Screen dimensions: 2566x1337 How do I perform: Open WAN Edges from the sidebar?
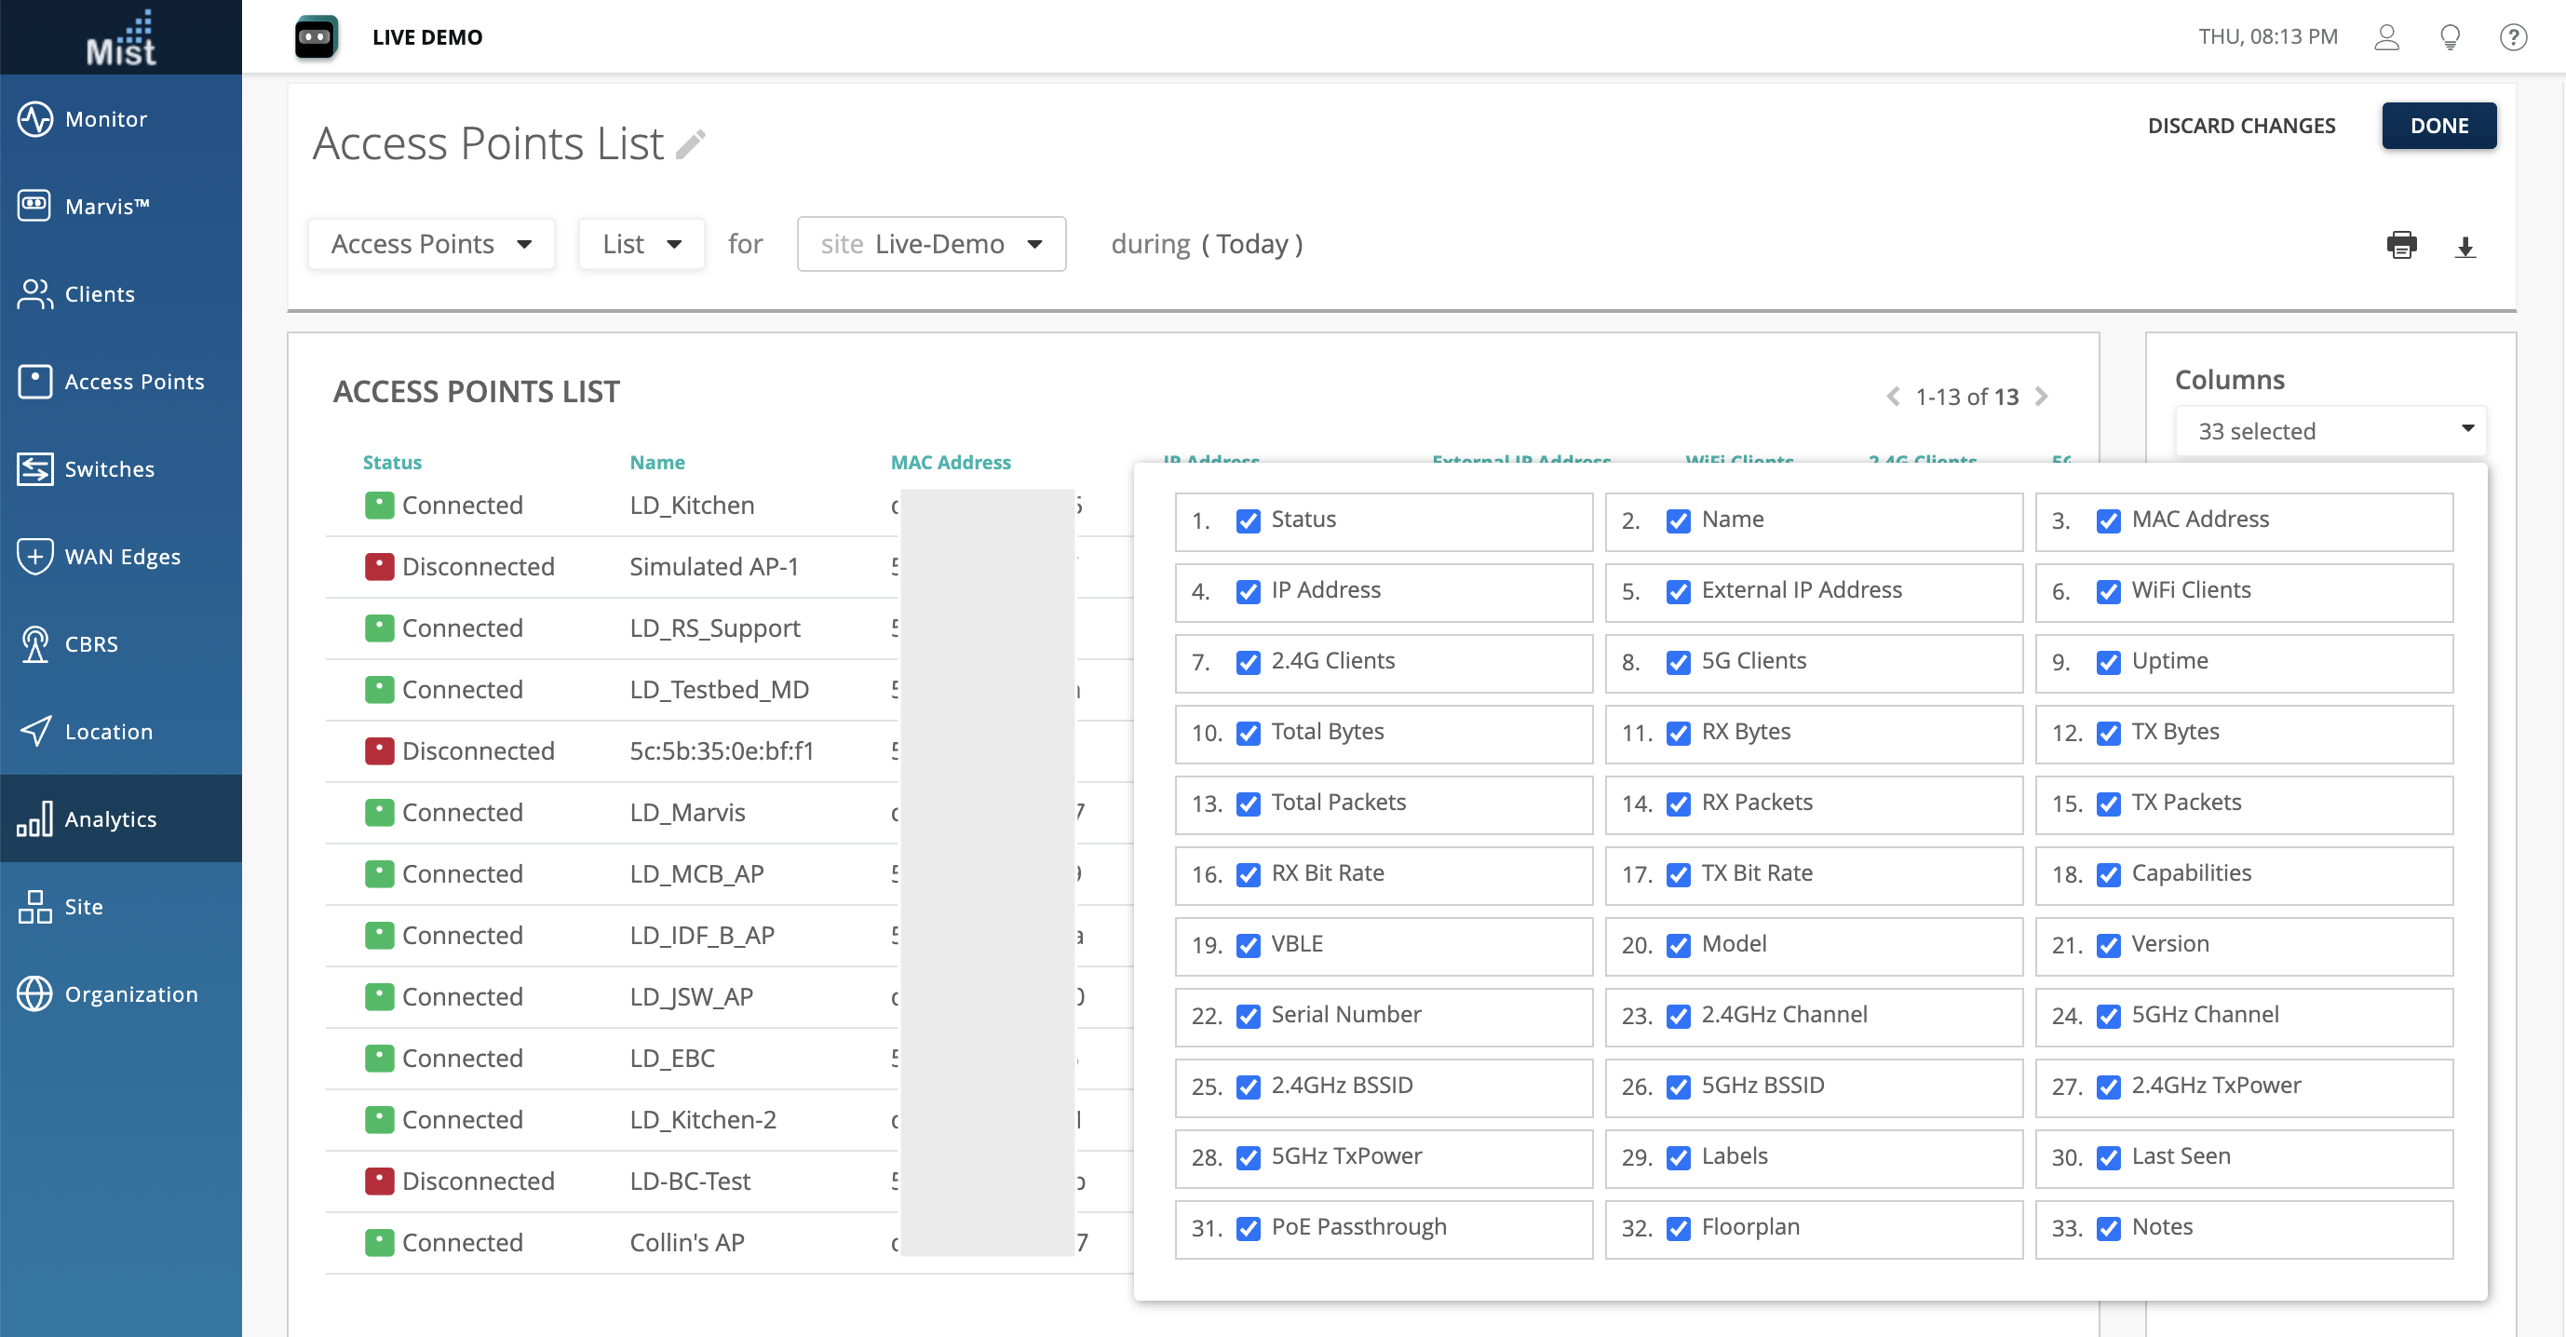click(x=122, y=557)
